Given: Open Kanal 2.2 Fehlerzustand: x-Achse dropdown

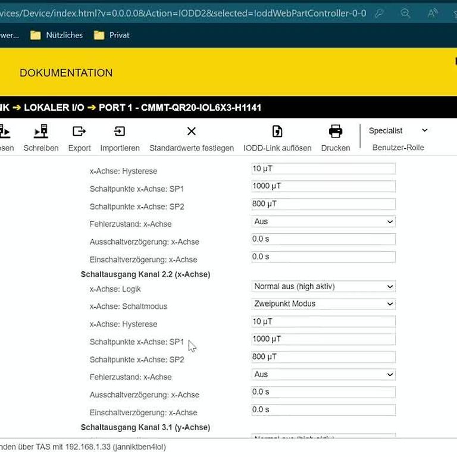Looking at the screenshot, I should (323, 374).
